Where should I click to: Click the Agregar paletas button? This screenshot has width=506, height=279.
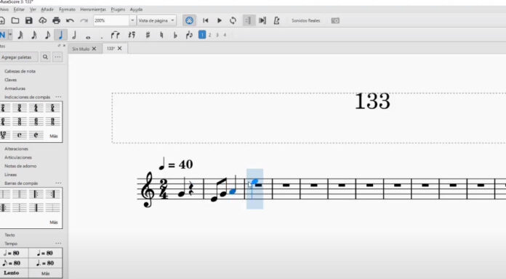tap(19, 57)
